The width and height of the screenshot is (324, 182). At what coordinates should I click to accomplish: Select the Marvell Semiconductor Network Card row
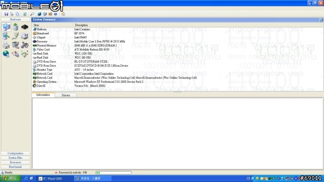coord(178,77)
